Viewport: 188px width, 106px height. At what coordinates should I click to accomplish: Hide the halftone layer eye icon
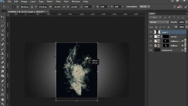(x=151, y=46)
